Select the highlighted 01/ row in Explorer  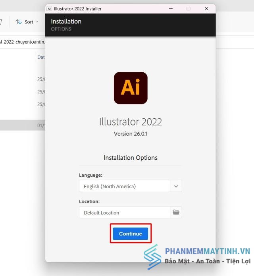tap(23, 125)
